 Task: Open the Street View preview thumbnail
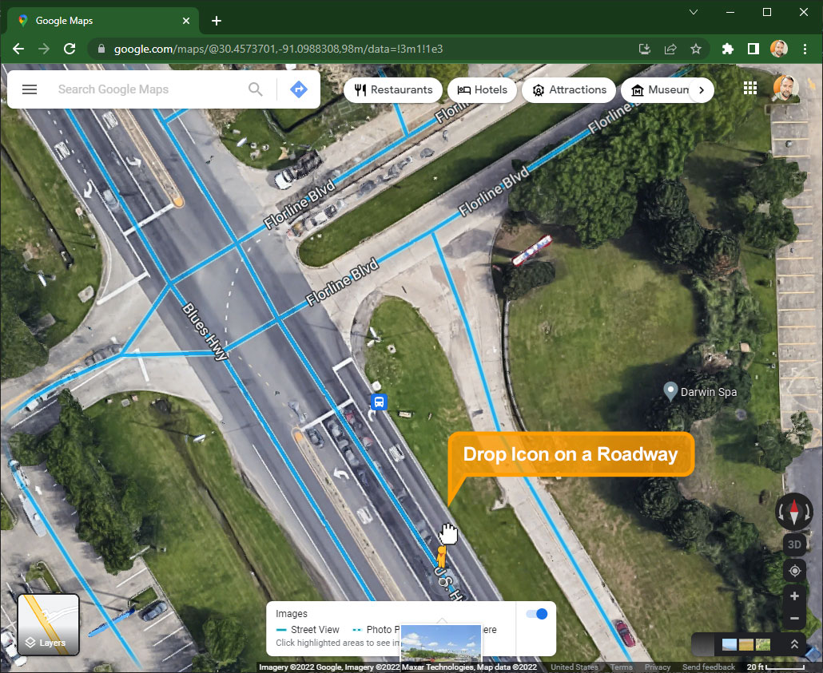click(x=441, y=643)
